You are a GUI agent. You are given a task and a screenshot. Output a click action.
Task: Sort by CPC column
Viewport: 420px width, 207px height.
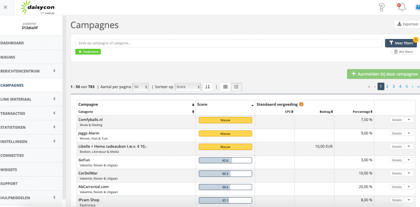(x=289, y=111)
